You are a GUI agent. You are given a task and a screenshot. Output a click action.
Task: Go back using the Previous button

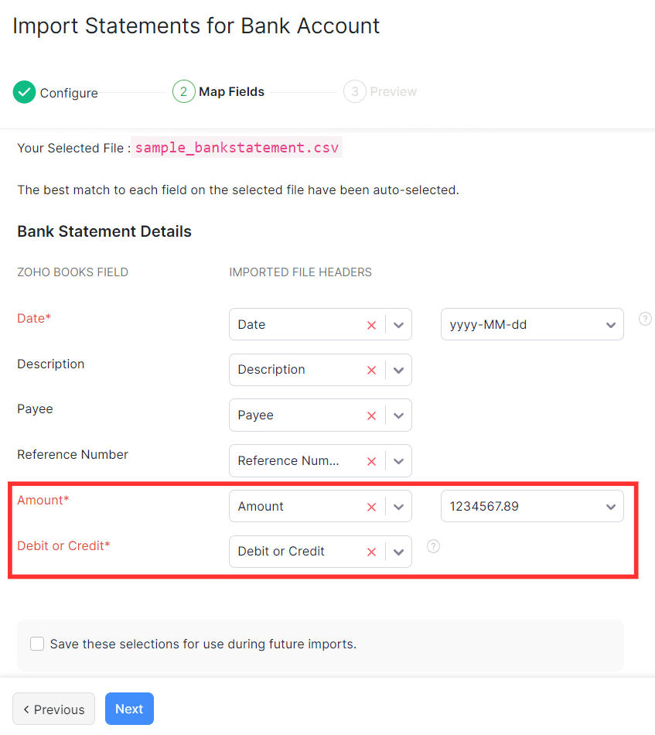point(53,709)
